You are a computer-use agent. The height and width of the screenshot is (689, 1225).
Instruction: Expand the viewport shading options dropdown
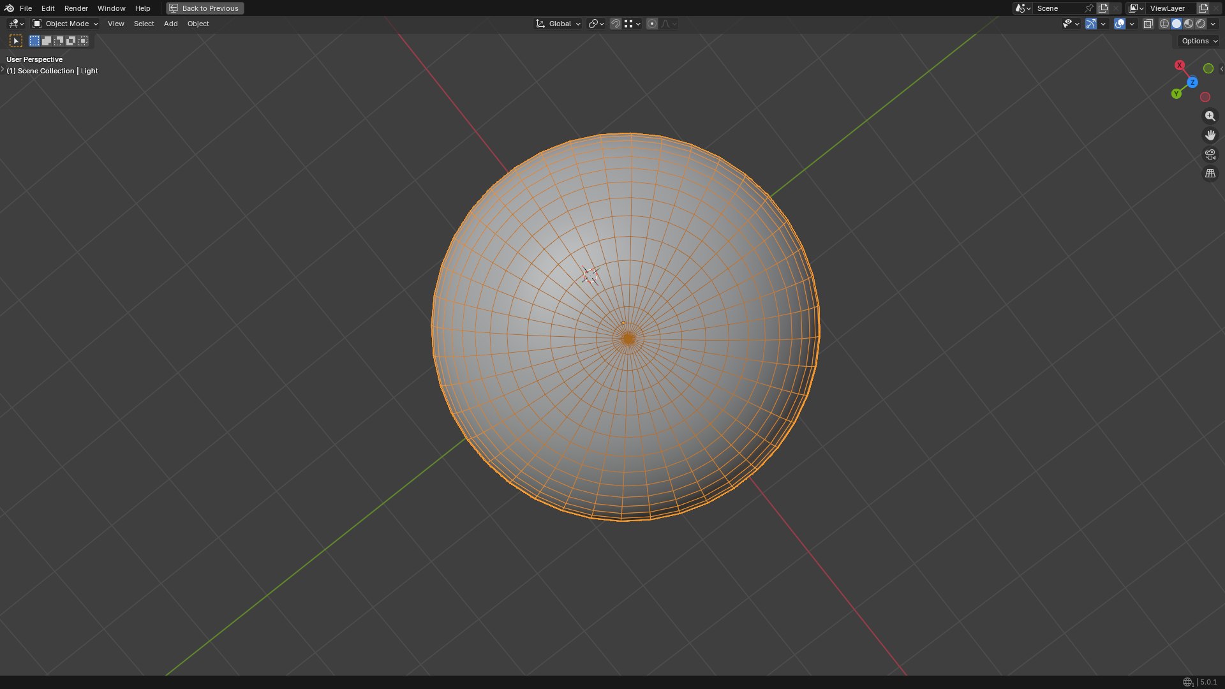point(1213,24)
